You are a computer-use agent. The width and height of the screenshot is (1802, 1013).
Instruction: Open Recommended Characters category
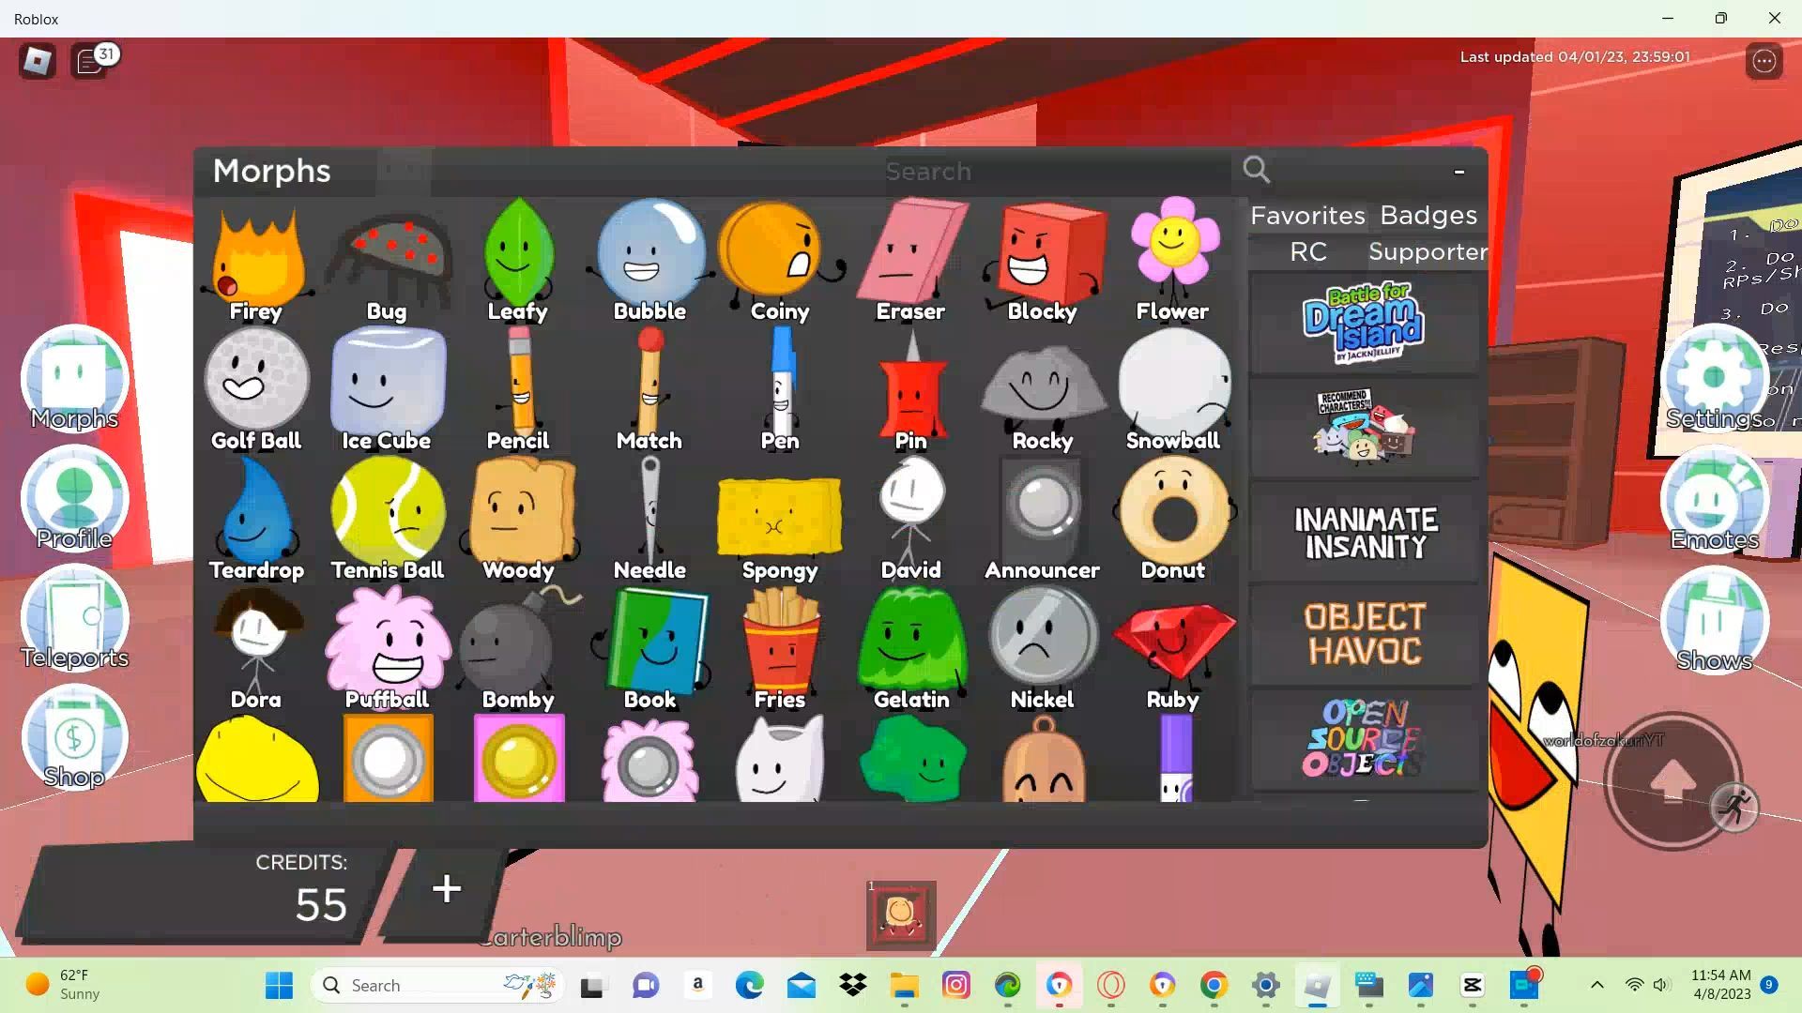point(1364,427)
